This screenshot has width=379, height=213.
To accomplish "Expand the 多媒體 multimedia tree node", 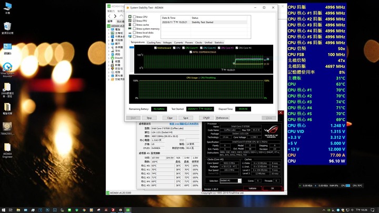I will pos(108,47).
